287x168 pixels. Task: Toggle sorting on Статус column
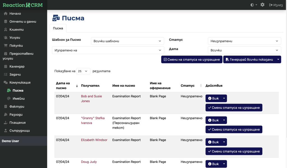tap(201, 86)
